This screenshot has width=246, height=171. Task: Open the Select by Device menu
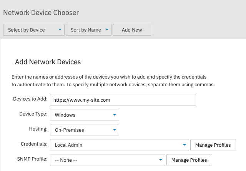34,30
